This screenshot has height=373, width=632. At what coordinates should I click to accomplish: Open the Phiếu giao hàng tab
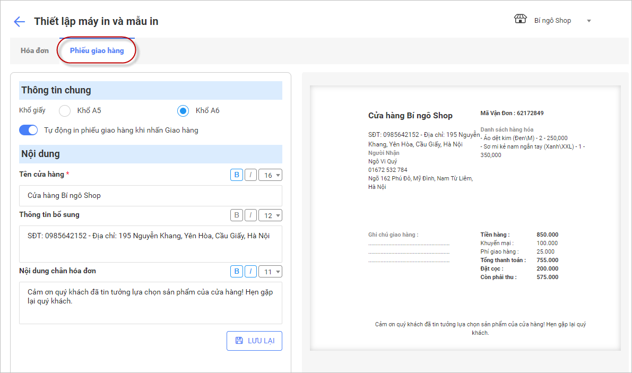(97, 51)
